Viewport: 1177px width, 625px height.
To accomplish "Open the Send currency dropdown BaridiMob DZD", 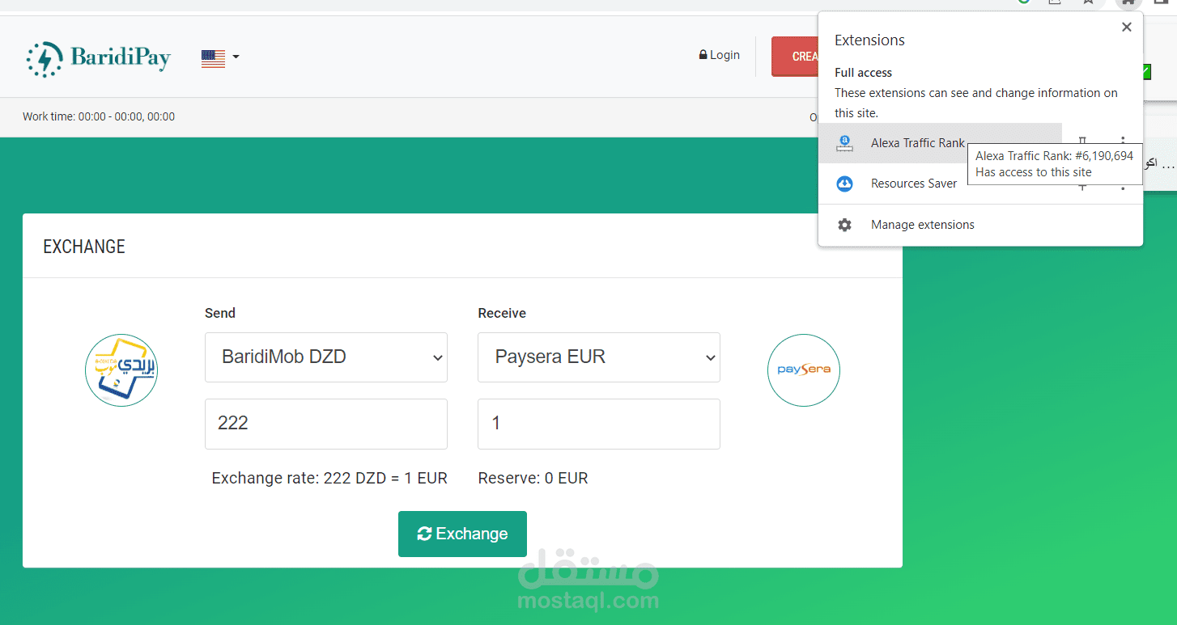I will (x=326, y=357).
